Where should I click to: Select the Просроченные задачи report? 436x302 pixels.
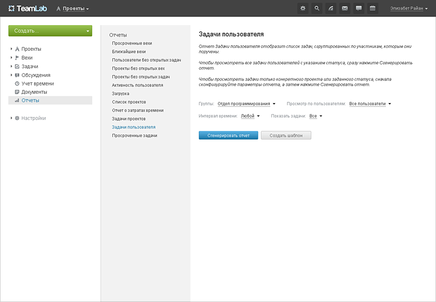click(x=135, y=135)
